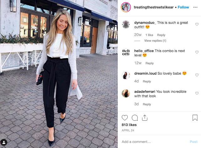Viewport: 201px width, 148px height.
Task: Follow treatingthestreetslikear
Action: tap(183, 7)
